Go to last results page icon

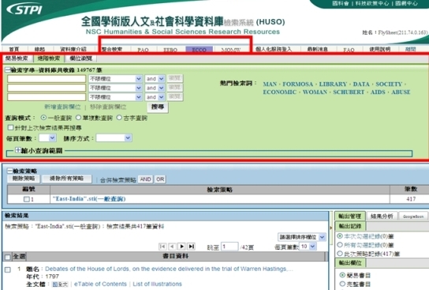point(192,247)
